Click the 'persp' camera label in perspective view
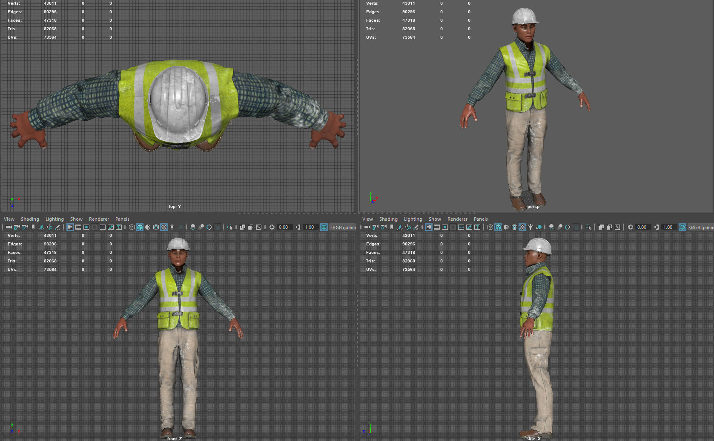 pyautogui.click(x=533, y=207)
